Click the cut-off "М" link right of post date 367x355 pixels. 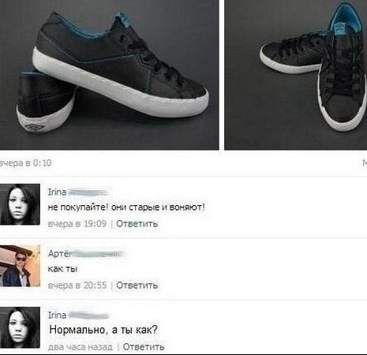[x=365, y=163]
